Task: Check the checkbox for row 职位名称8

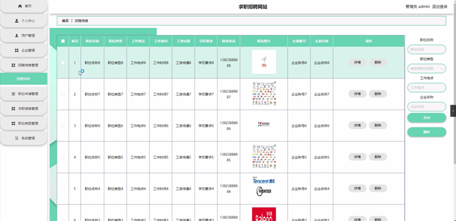Action: click(x=63, y=63)
